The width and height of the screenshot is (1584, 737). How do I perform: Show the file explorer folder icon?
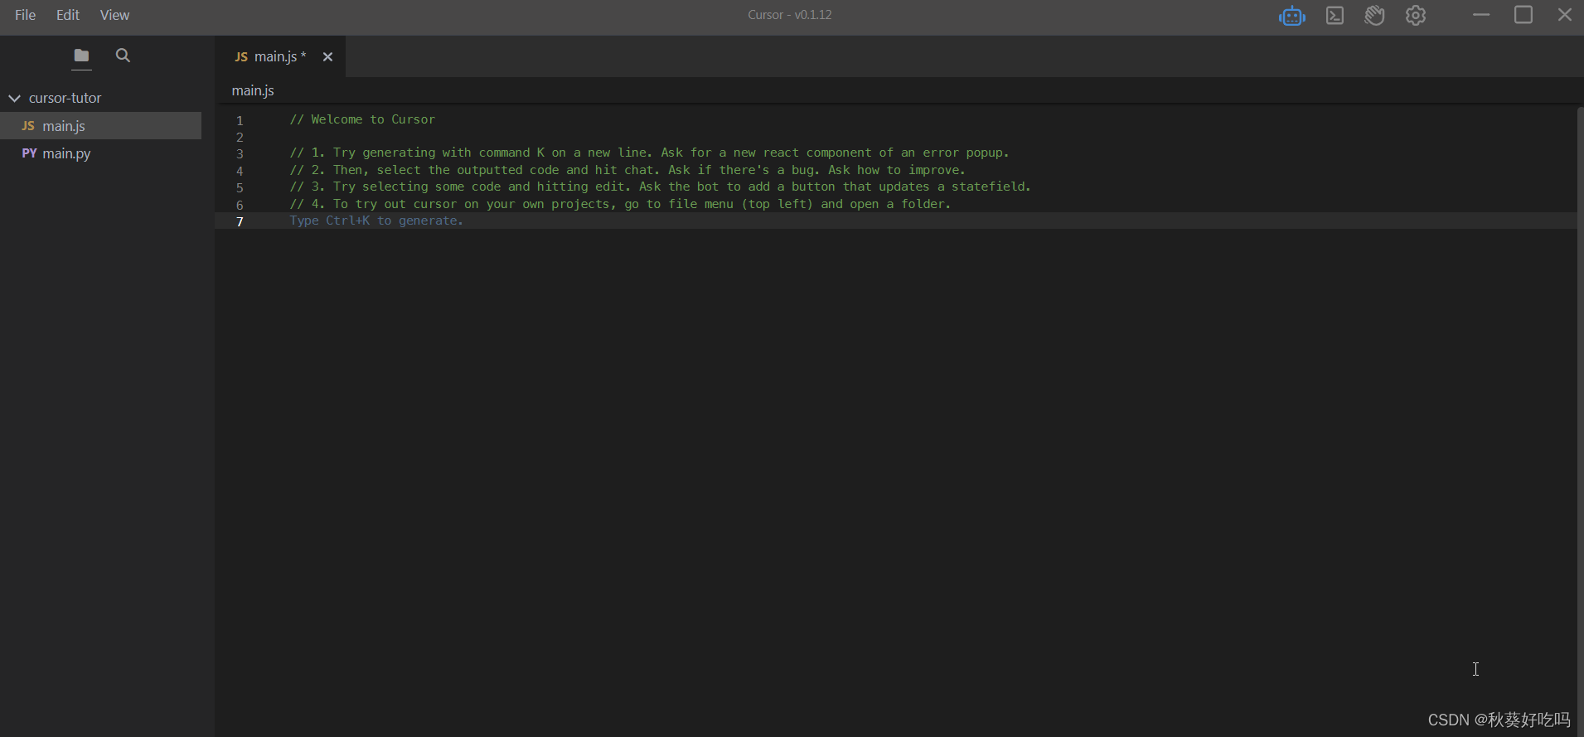pos(81,56)
